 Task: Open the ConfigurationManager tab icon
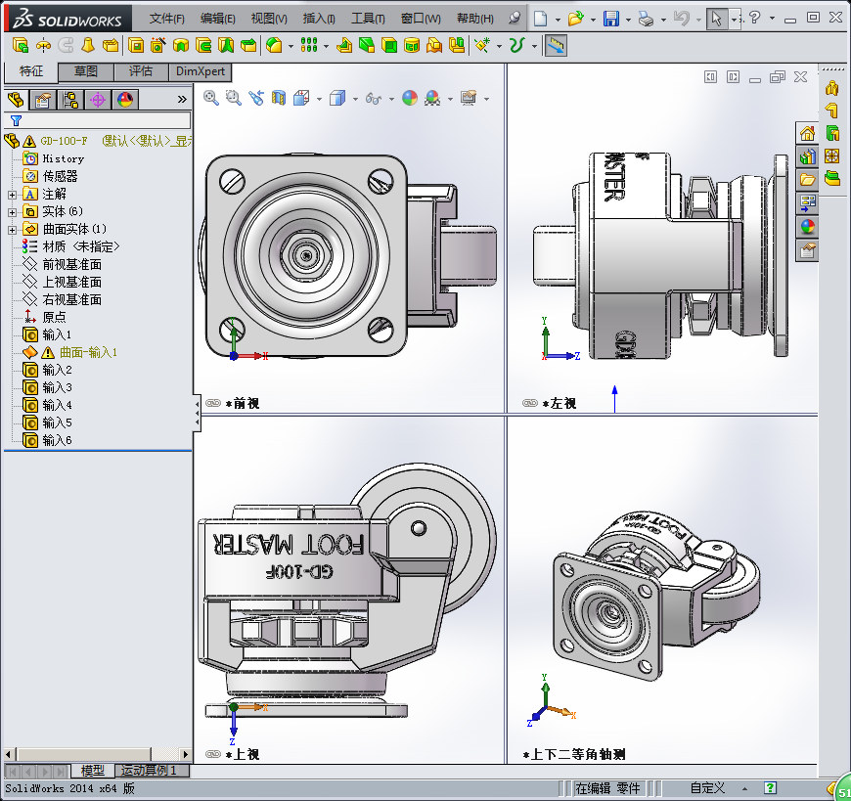point(70,99)
